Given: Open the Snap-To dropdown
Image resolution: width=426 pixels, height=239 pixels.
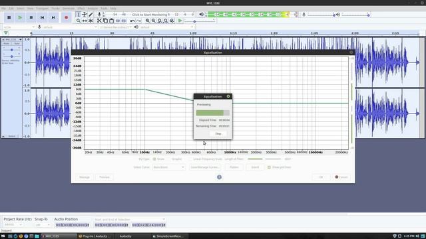Looking at the screenshot, I should (43, 225).
